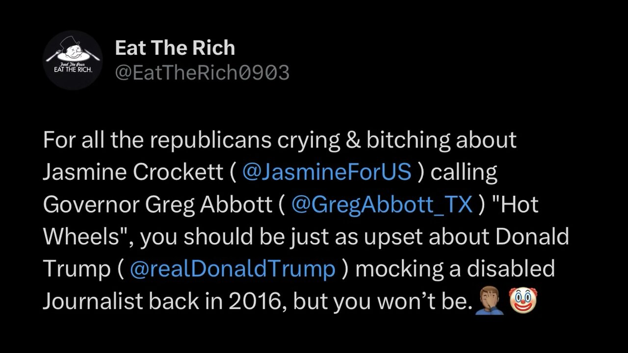Follow the @GregAbbott_TX mention link

coord(382,205)
